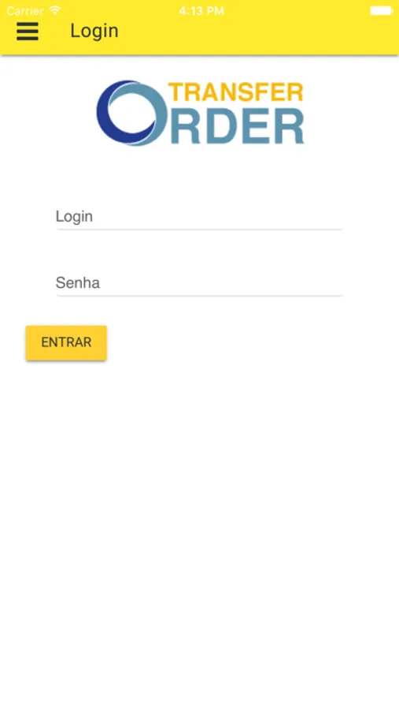Click the empty space right of ENTRAR button

253,343
